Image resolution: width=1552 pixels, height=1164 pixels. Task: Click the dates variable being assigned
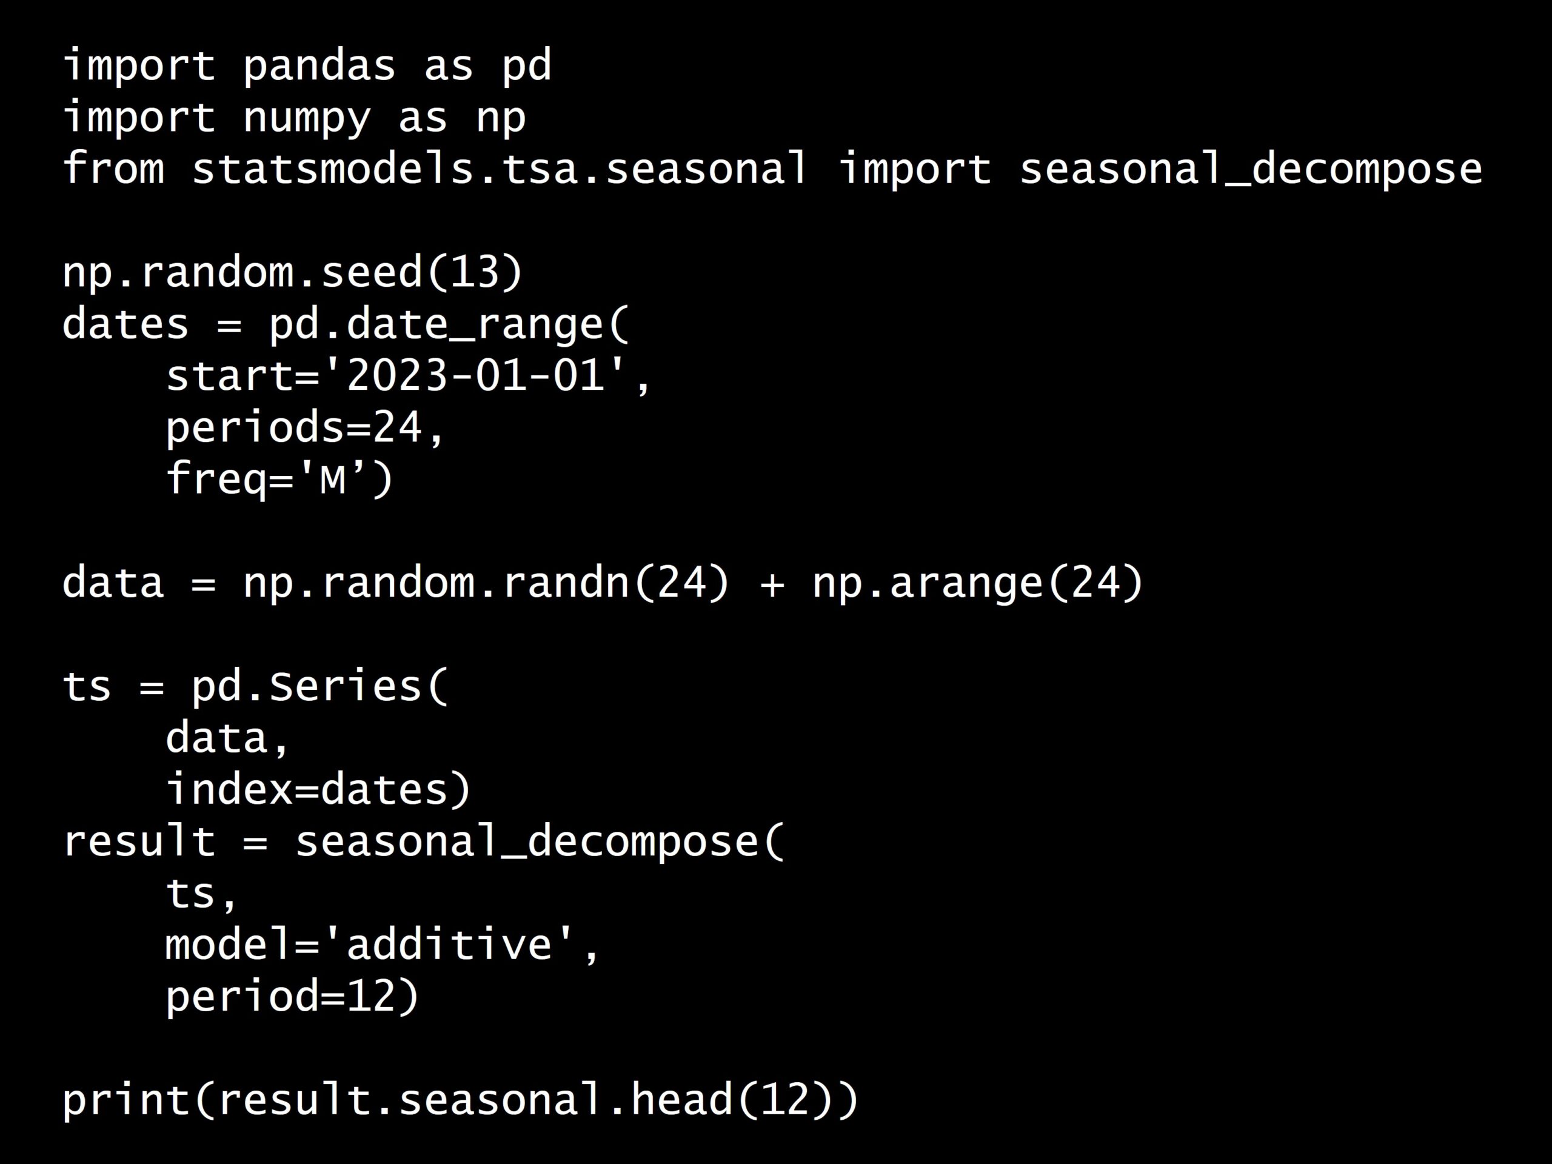click(x=125, y=324)
